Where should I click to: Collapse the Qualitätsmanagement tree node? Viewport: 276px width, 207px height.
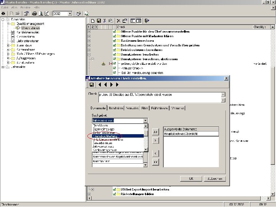[x=8, y=24]
